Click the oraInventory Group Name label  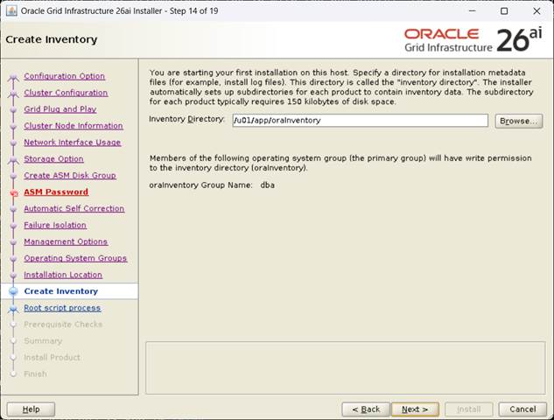(x=200, y=185)
